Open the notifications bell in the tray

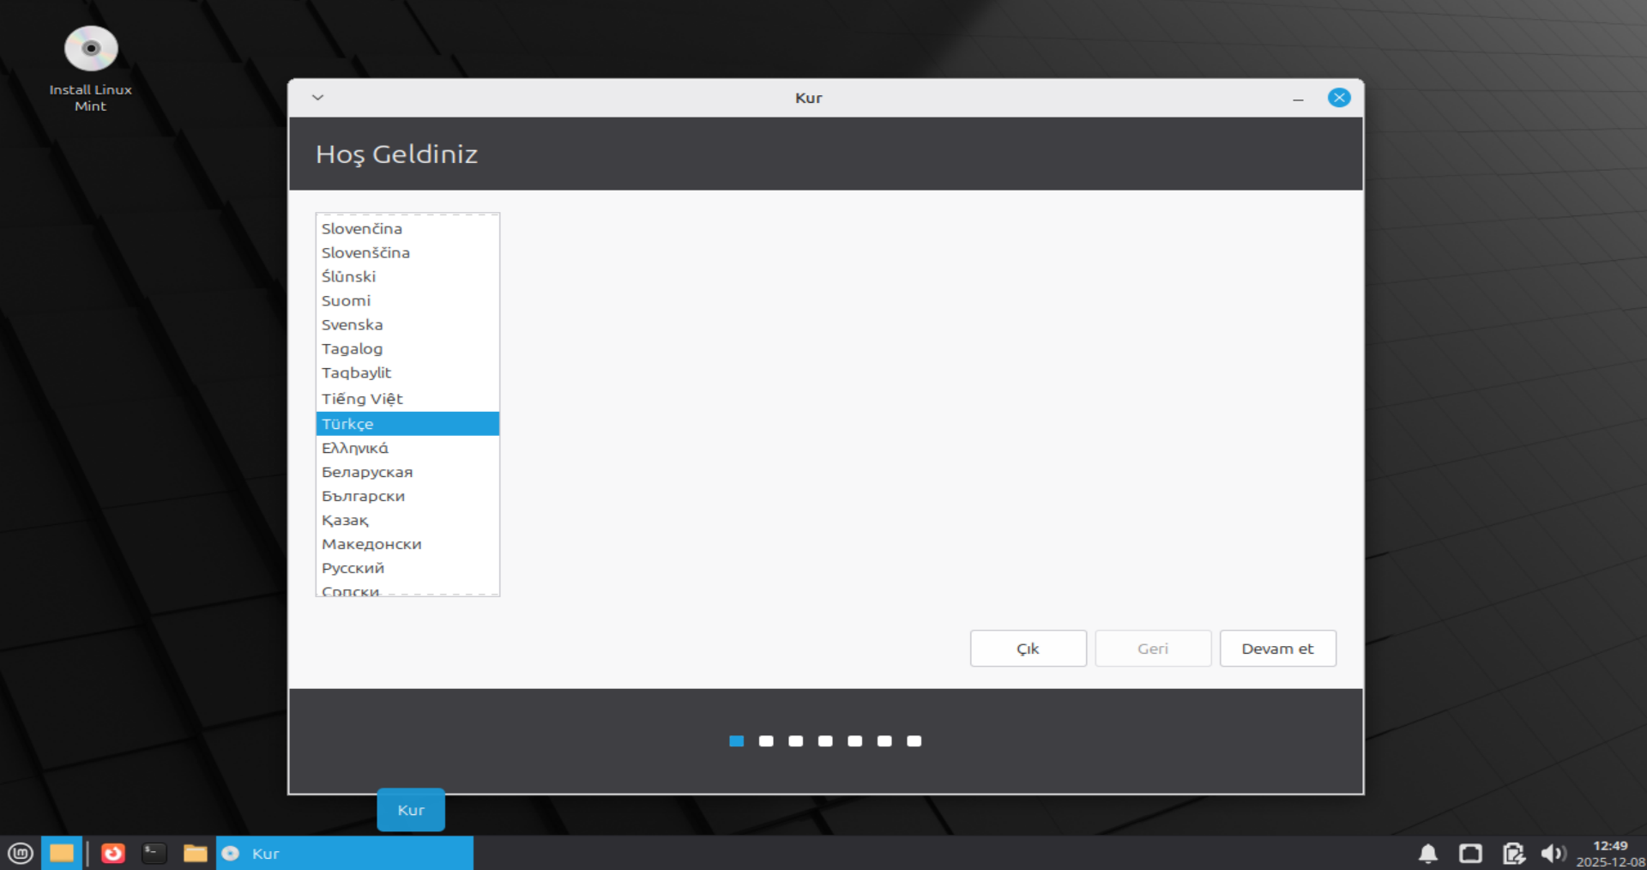pyautogui.click(x=1427, y=853)
